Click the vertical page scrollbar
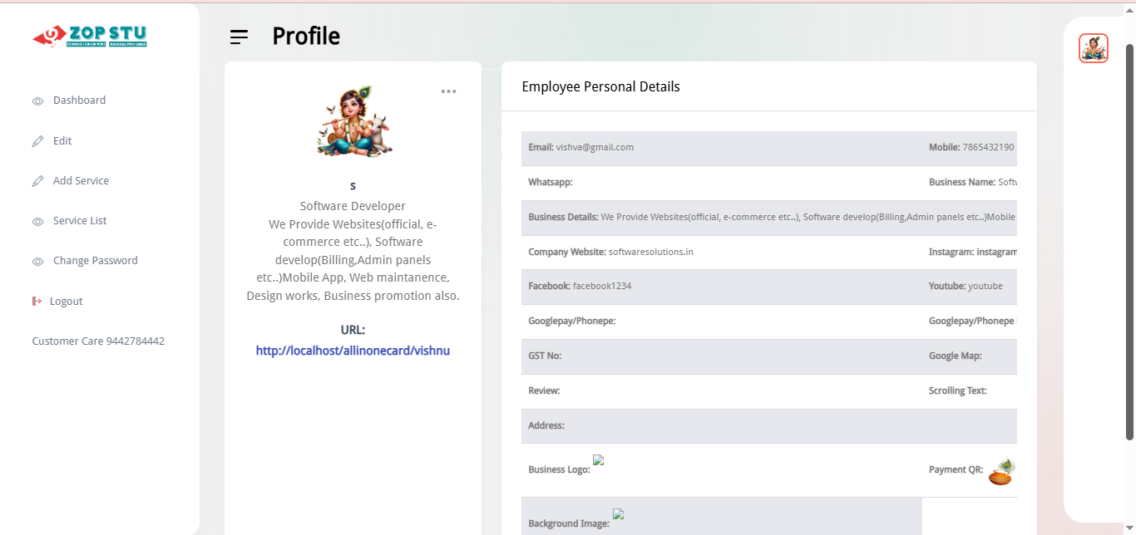Screen dimensions: 1136x535 [1129, 241]
